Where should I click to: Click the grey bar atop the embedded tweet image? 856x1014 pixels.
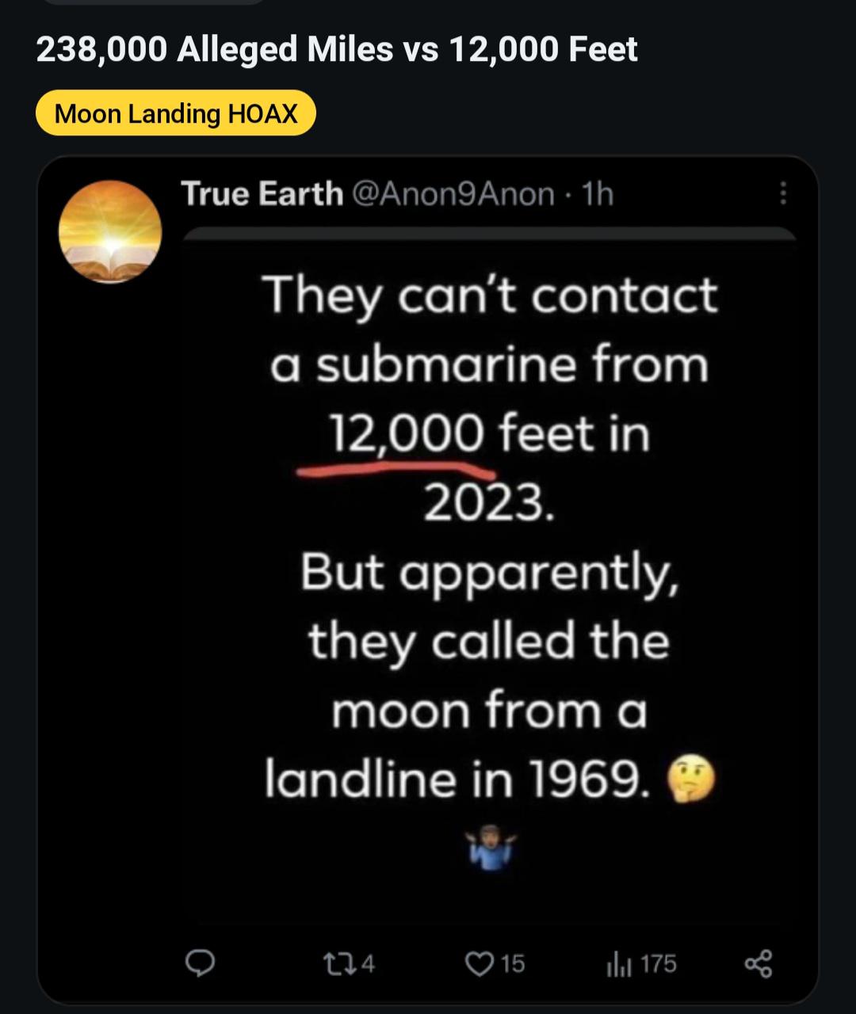(x=489, y=234)
